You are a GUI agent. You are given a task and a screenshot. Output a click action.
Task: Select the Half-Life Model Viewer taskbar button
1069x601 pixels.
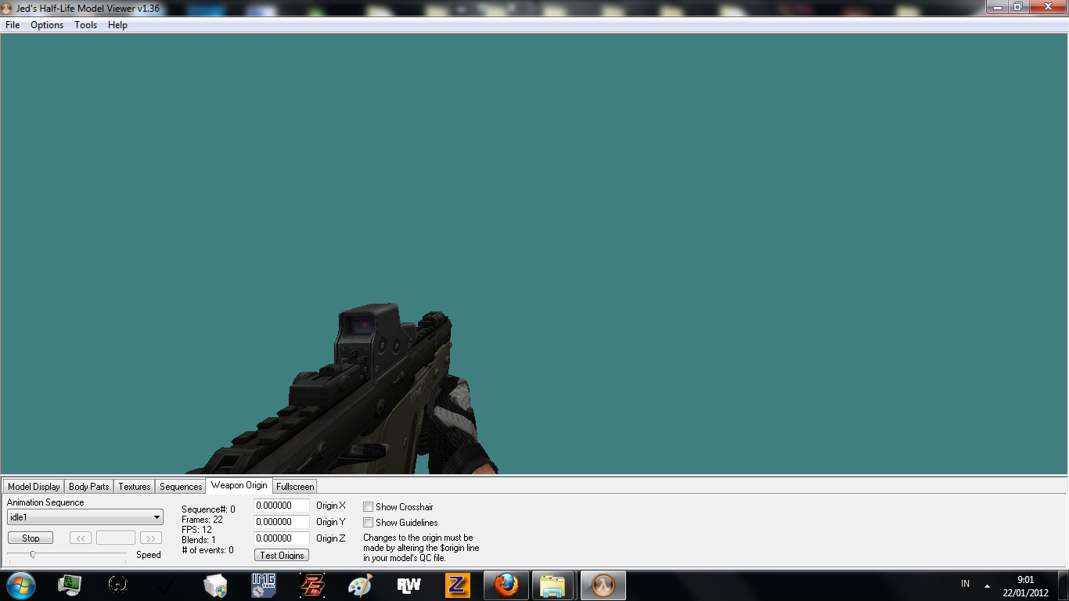coord(603,585)
